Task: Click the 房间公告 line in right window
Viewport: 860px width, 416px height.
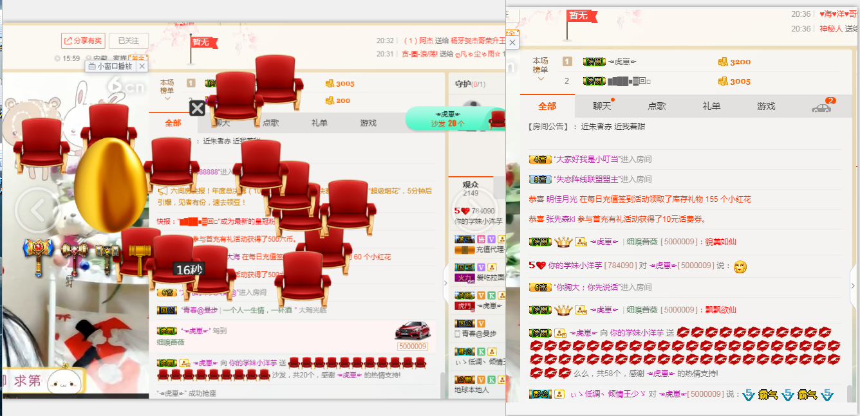Action: (x=586, y=127)
